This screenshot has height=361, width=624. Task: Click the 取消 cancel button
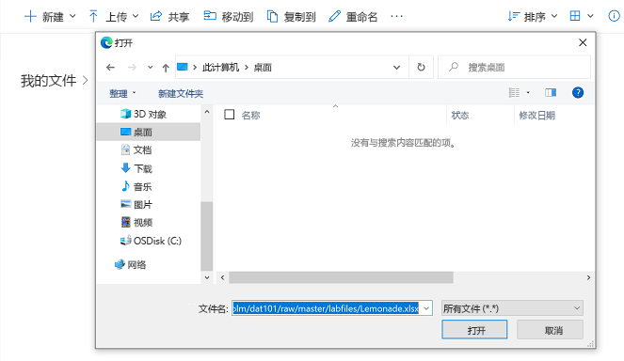pyautogui.click(x=550, y=330)
